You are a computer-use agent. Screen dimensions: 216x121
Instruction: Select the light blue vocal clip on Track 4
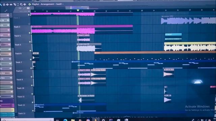click(x=173, y=37)
